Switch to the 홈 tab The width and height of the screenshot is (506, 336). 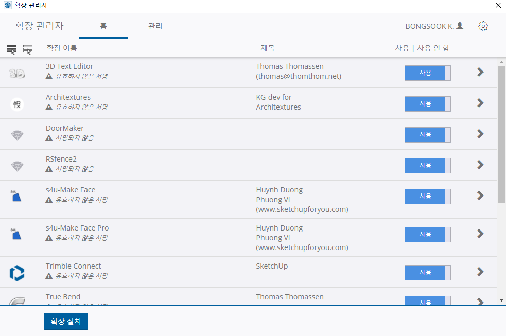click(x=103, y=26)
